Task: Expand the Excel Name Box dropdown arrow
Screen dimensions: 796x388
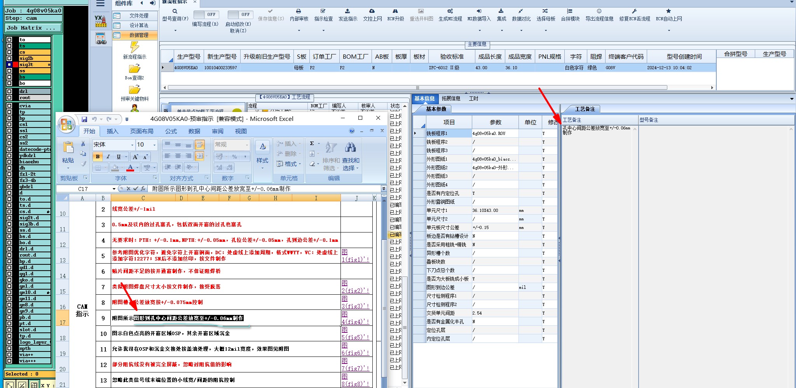Action: pyautogui.click(x=114, y=189)
